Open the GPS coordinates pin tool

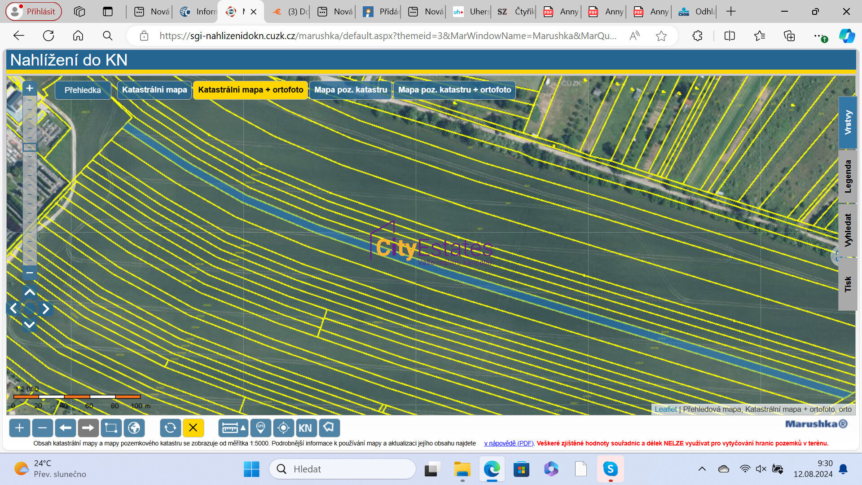click(x=260, y=428)
